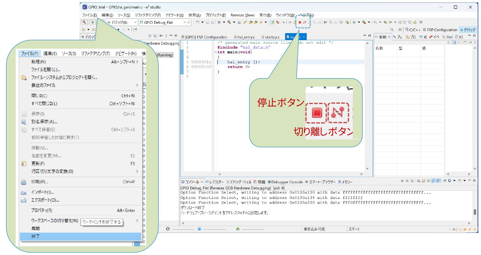Switch to the FSP Configuration perspective
The image size is (481, 255).
coord(440,30)
